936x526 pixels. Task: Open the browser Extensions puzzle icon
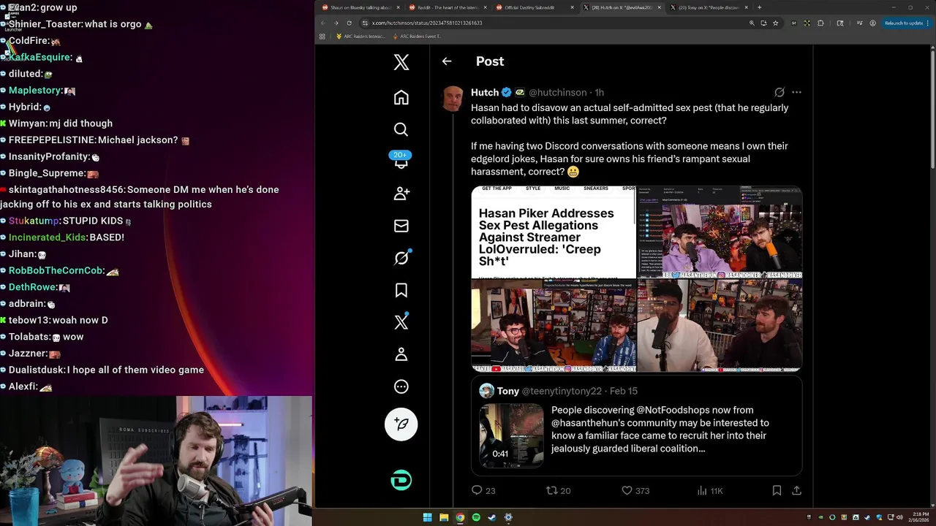(820, 23)
